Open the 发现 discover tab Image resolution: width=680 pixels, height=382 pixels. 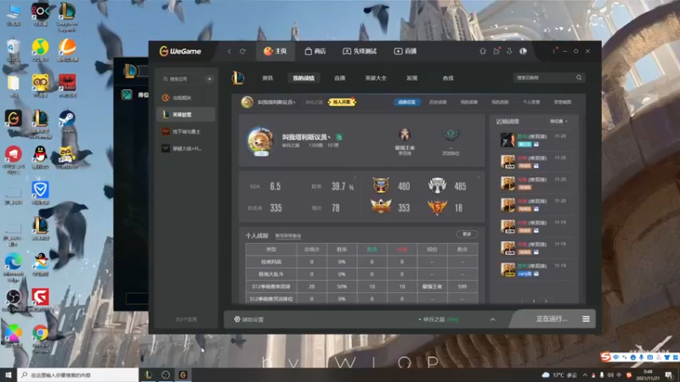411,78
